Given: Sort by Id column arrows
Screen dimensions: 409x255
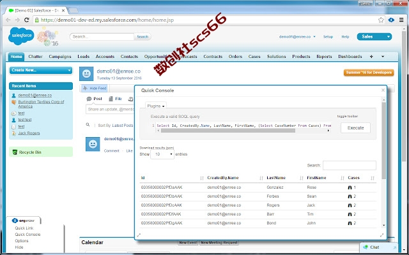Looking at the screenshot, I should pyautogui.click(x=202, y=178).
